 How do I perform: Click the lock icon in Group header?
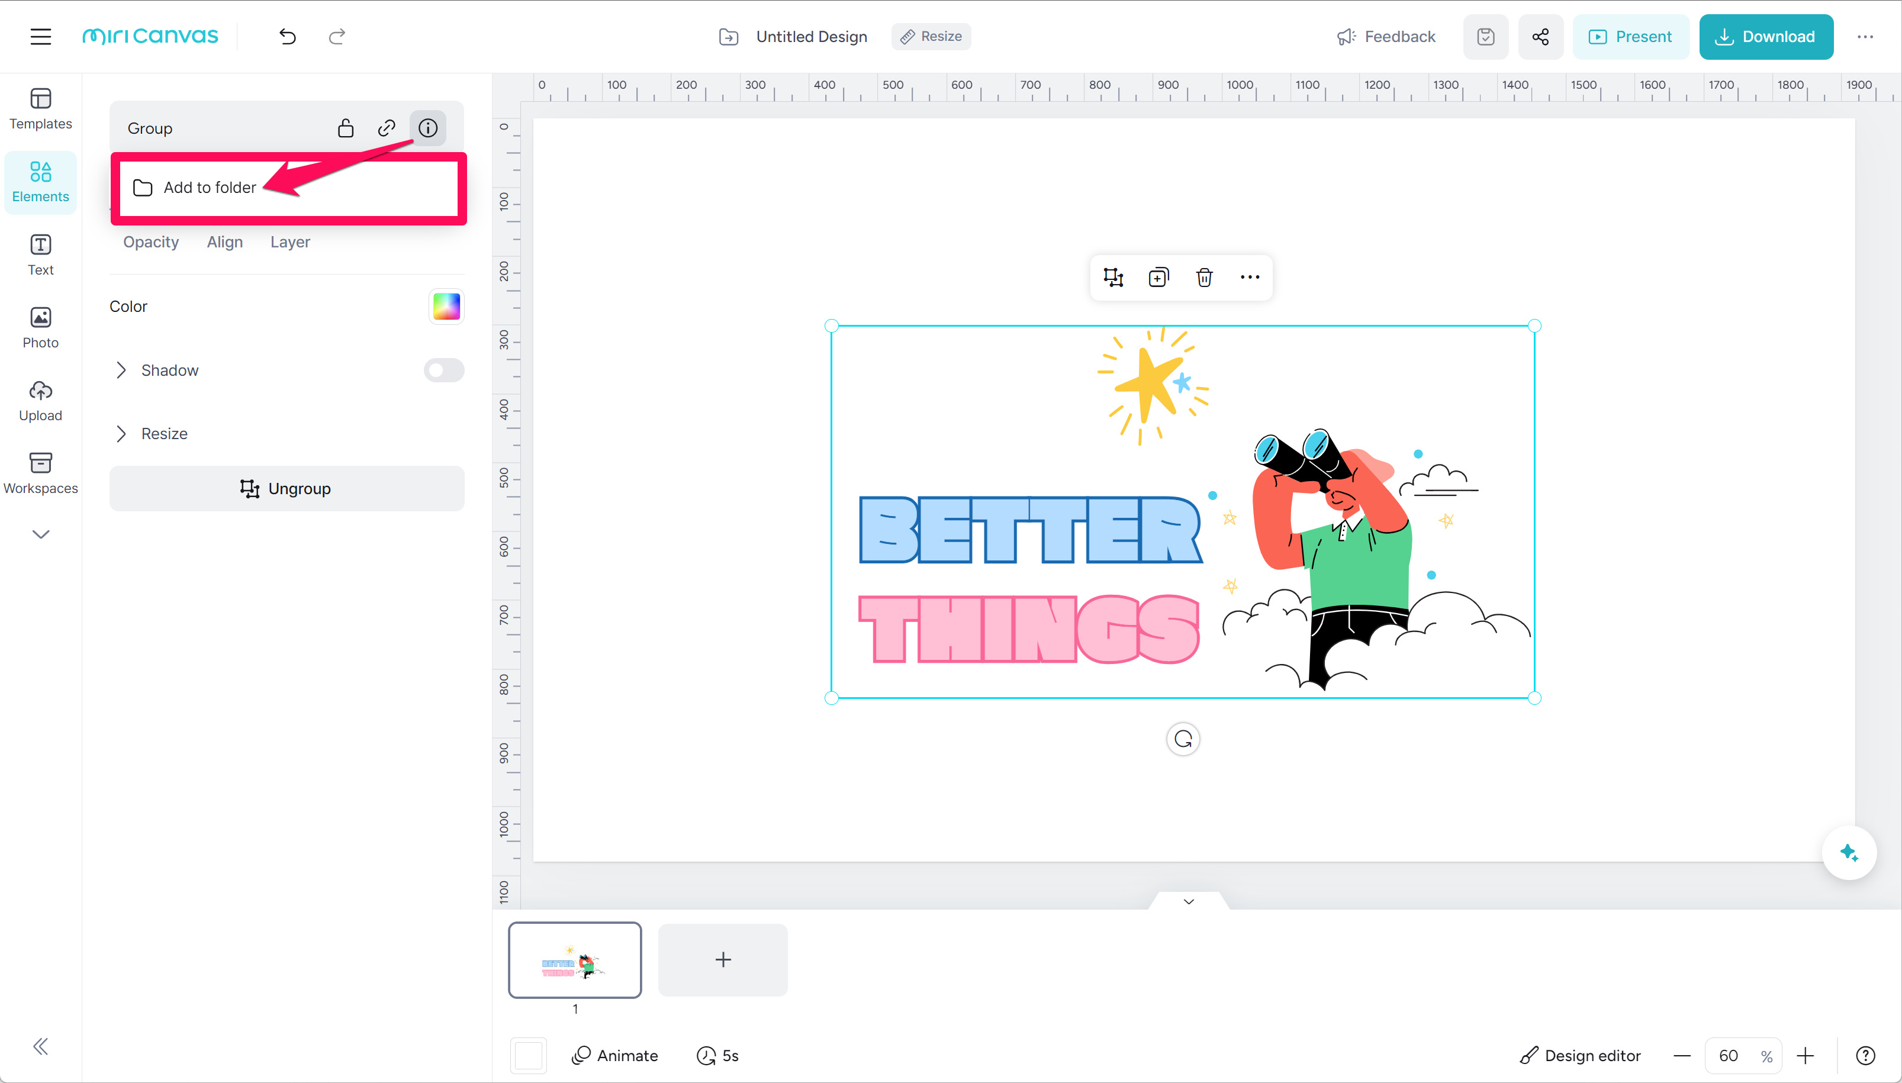tap(345, 128)
